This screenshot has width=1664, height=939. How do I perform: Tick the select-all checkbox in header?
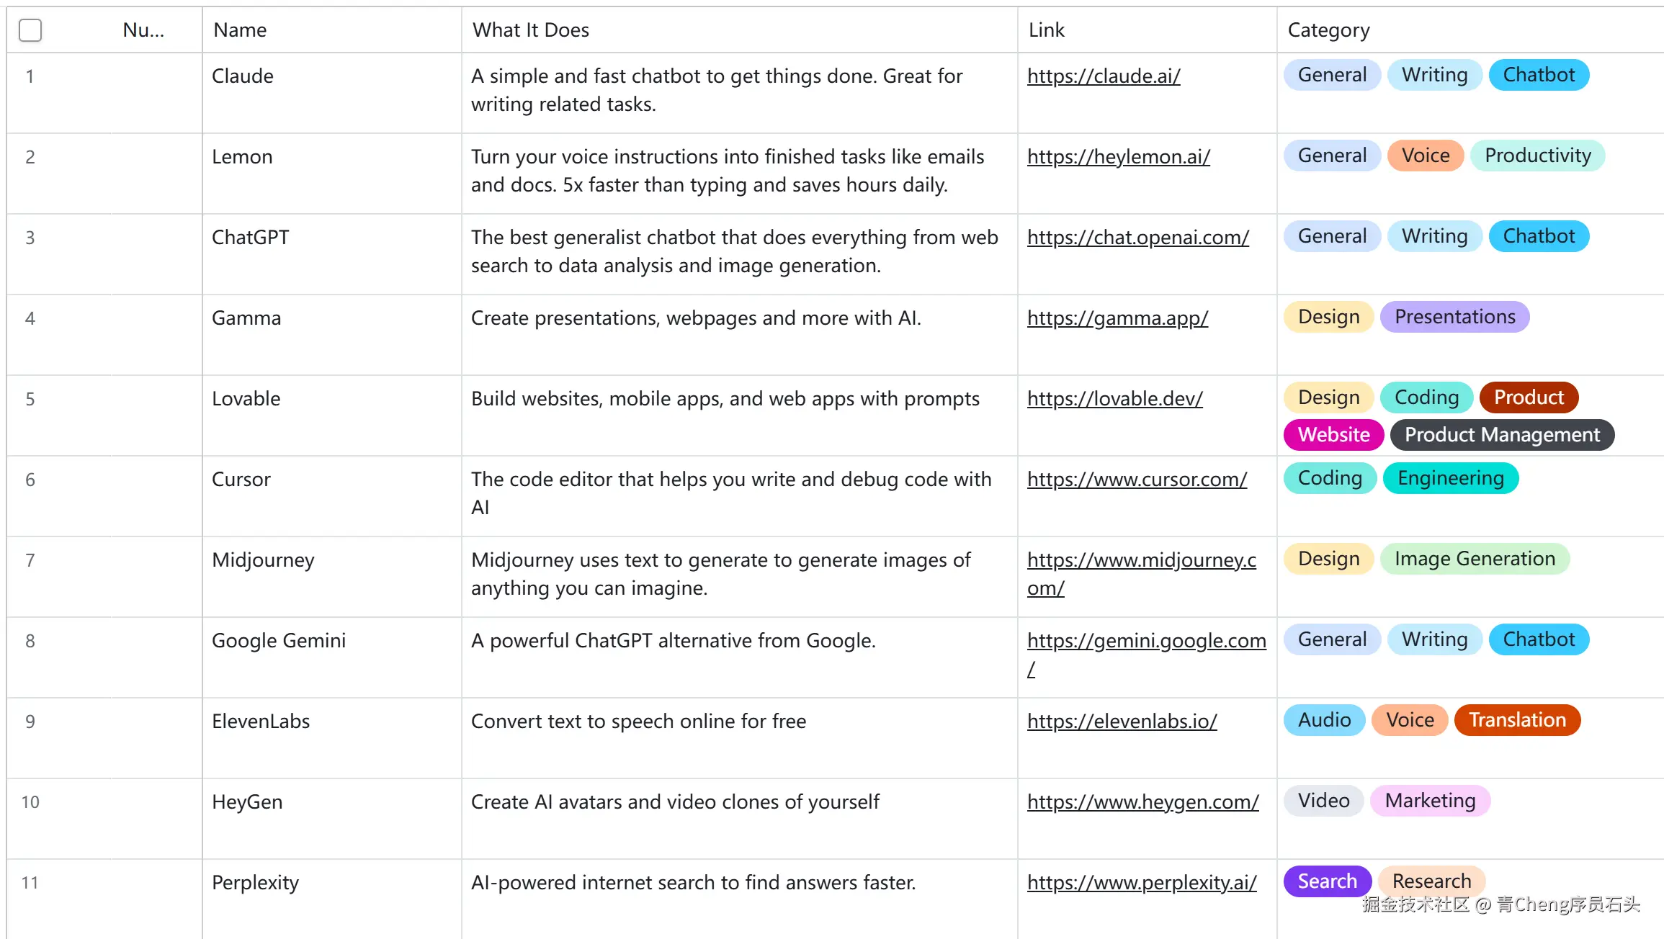click(30, 30)
